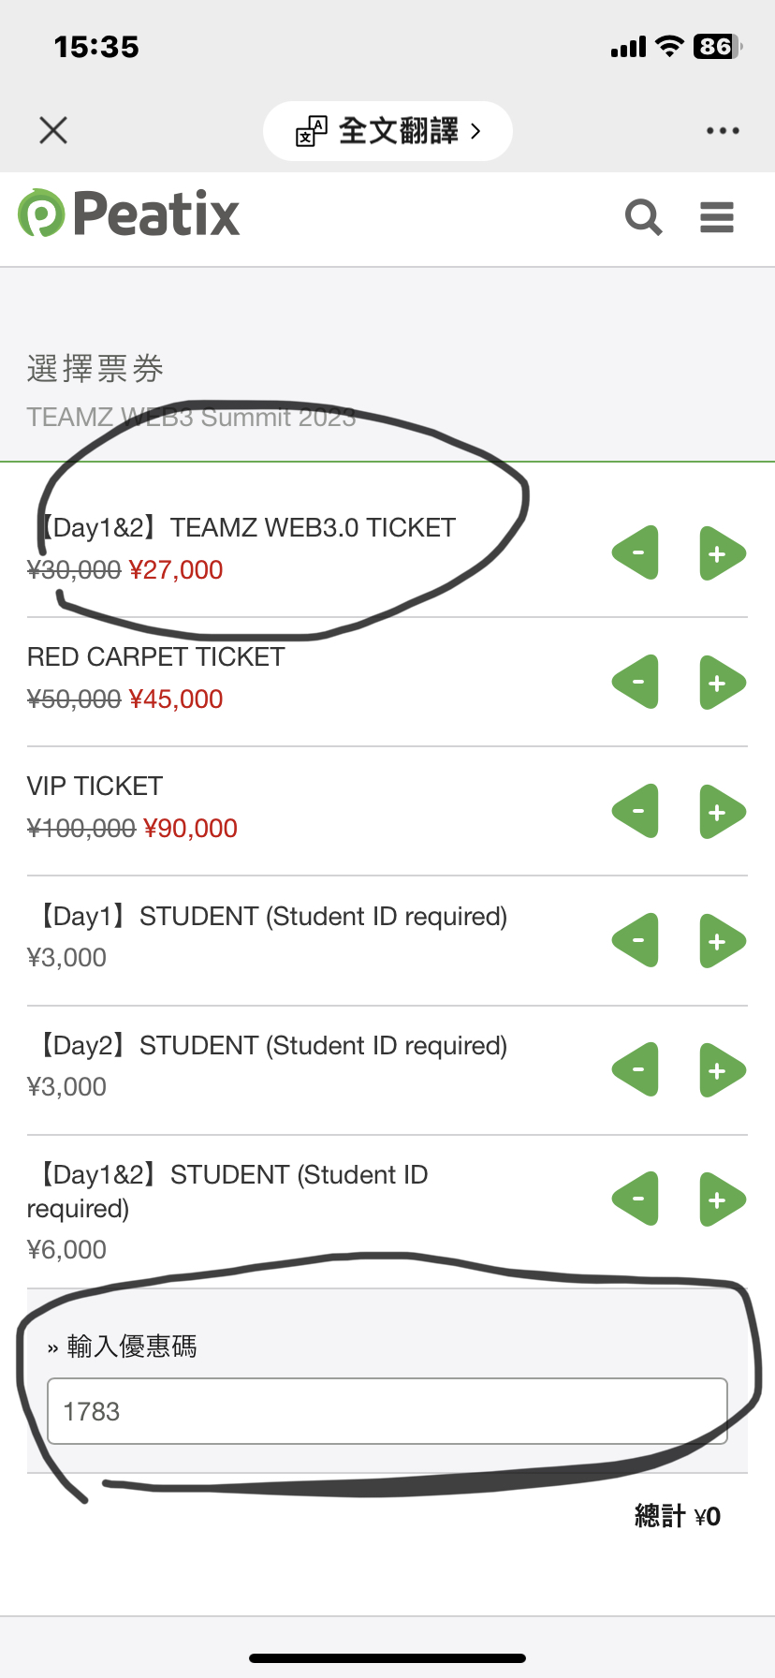Increase RED CARPET TICKET quantity
The image size is (775, 1678).
coord(722,683)
